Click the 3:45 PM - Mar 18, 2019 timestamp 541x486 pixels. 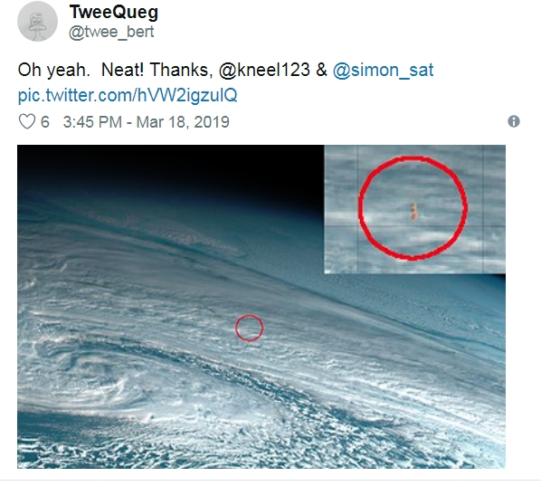pyautogui.click(x=147, y=122)
